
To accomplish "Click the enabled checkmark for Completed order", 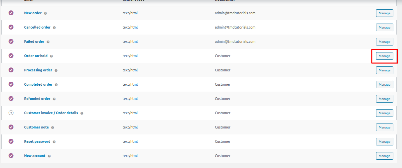I will [x=11, y=84].
